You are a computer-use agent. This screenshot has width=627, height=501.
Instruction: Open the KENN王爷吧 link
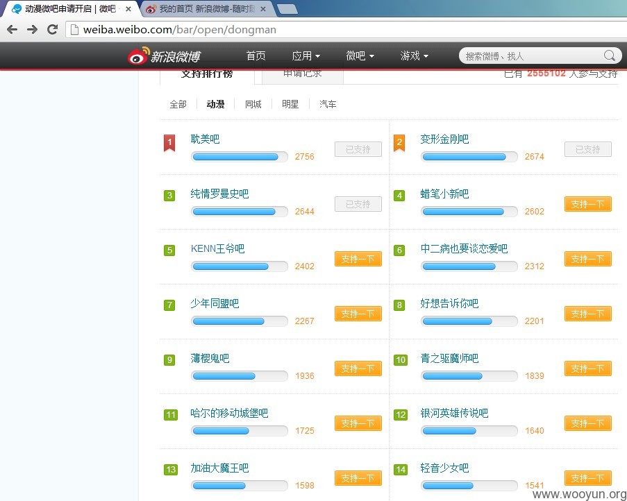217,248
